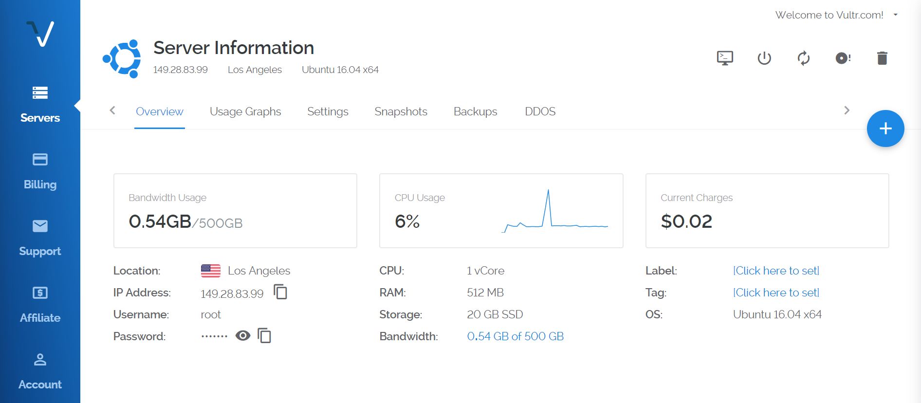The image size is (921, 403).
Task: Switch to the Usage Graphs tab
Action: [x=245, y=111]
